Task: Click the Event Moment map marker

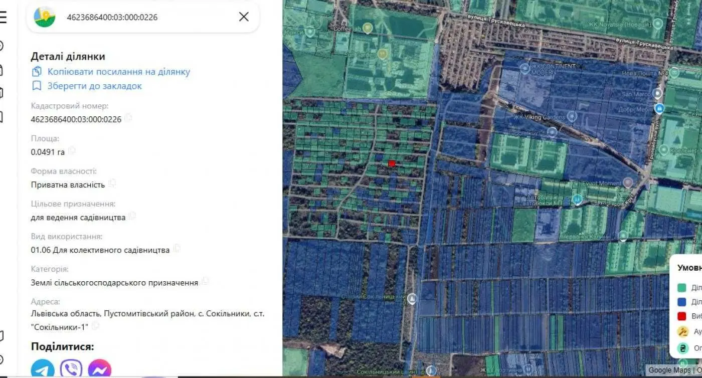Action: coord(628,182)
